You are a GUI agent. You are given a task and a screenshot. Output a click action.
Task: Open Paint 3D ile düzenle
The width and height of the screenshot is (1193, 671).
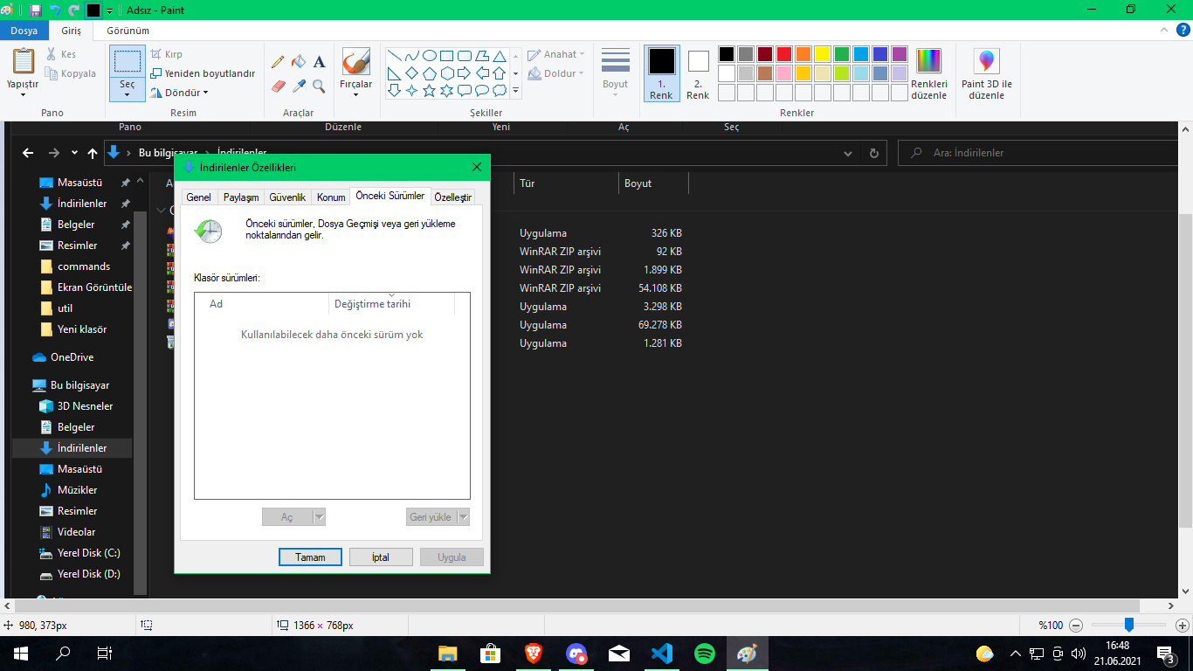point(987,74)
